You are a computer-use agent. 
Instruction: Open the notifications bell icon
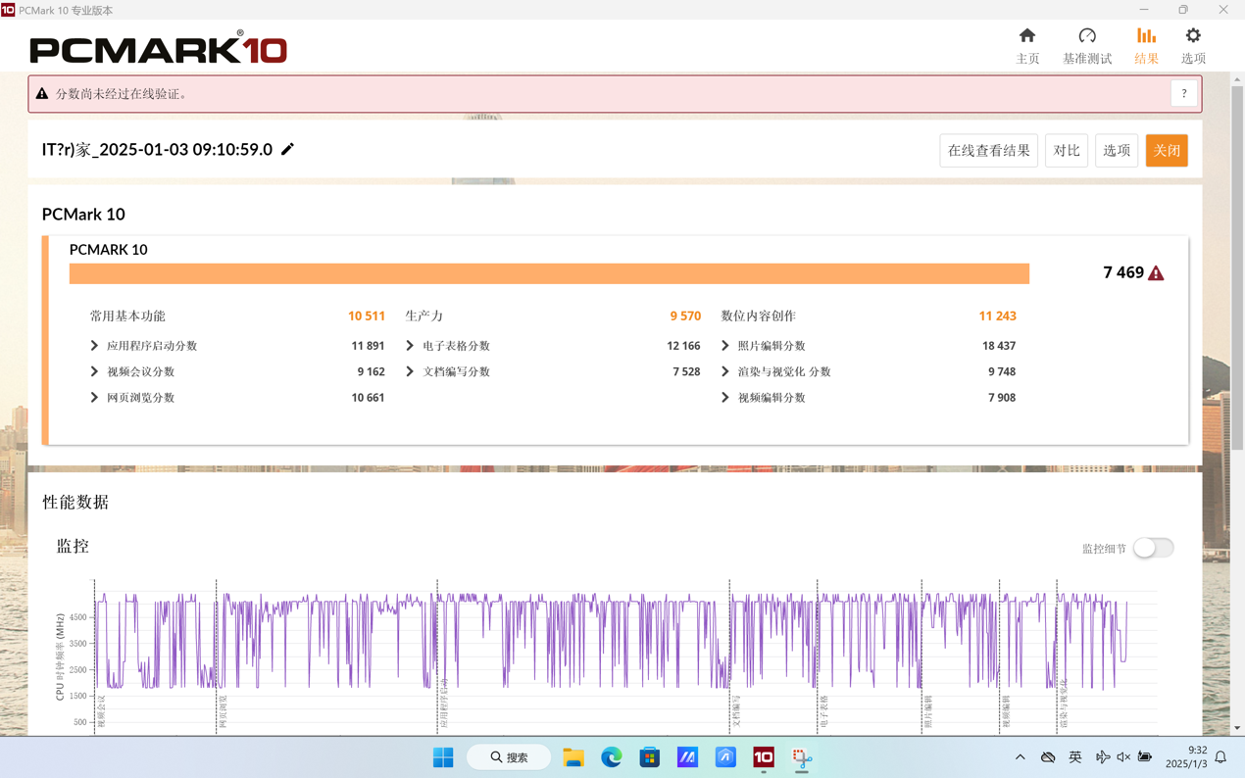click(x=1221, y=757)
